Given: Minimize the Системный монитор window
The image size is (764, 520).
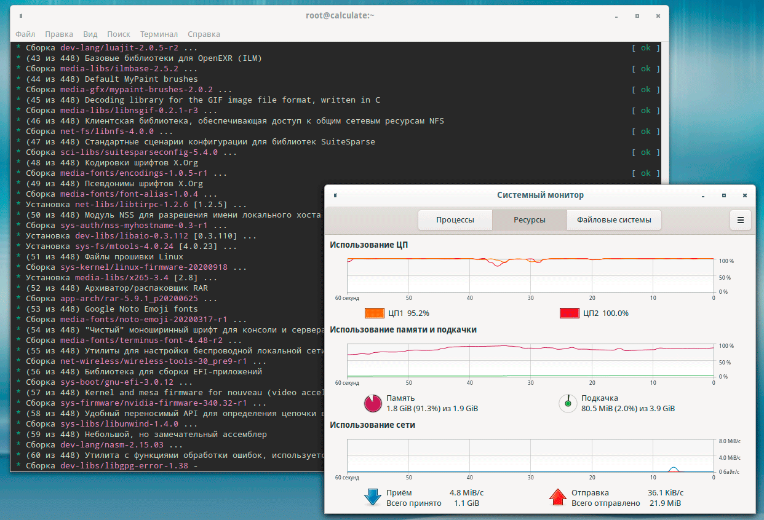Looking at the screenshot, I should pyautogui.click(x=703, y=195).
